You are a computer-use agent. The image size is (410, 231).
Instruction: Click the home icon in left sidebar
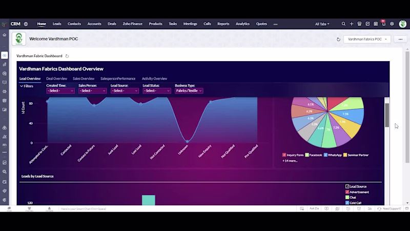pyautogui.click(x=5, y=35)
